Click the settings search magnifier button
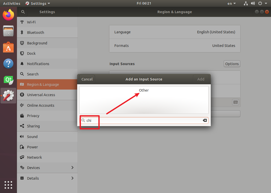 click(x=23, y=12)
